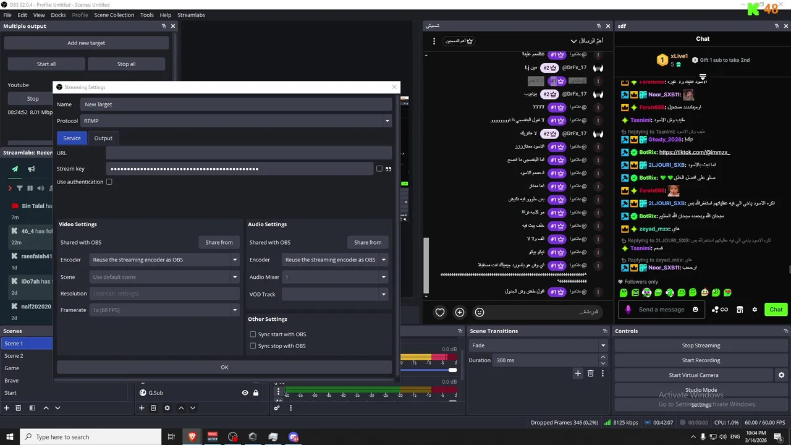Click the heart icon in YouTube chat
The width and height of the screenshot is (791, 445).
[440, 313]
